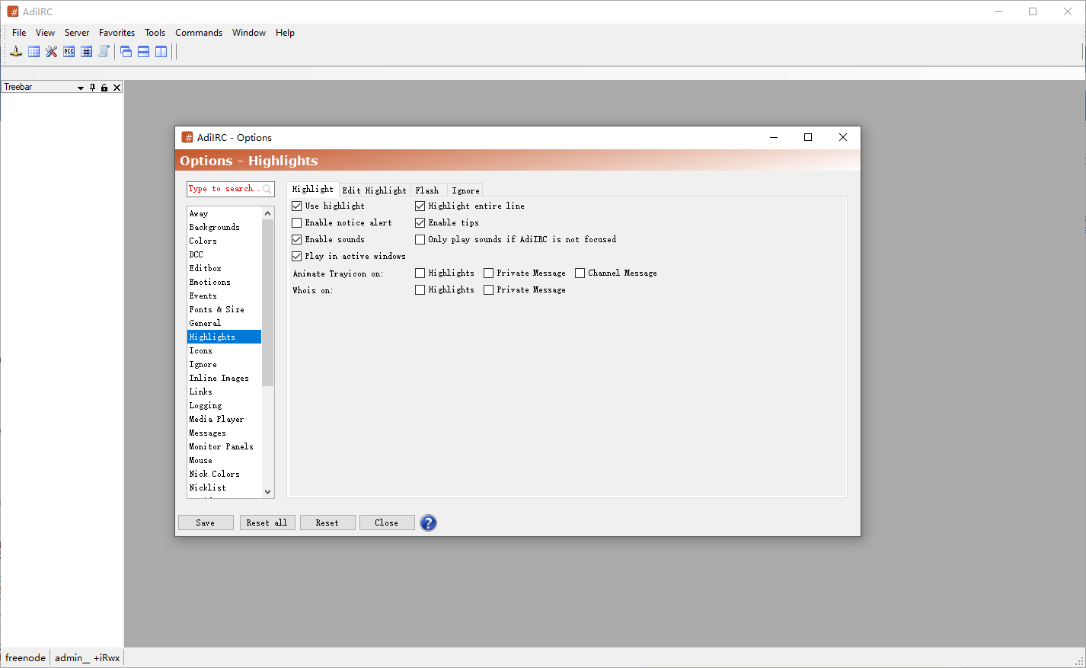Click the options list scroll down arrow
Screen dimensions: 1086x668
pyautogui.click(x=267, y=492)
